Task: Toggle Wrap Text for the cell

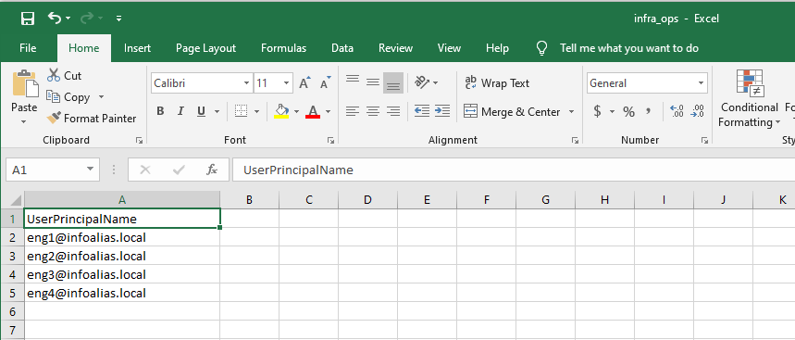Action: pos(497,83)
